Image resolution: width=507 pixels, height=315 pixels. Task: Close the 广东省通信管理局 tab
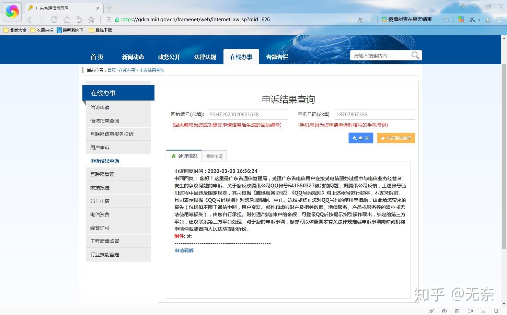pos(98,8)
